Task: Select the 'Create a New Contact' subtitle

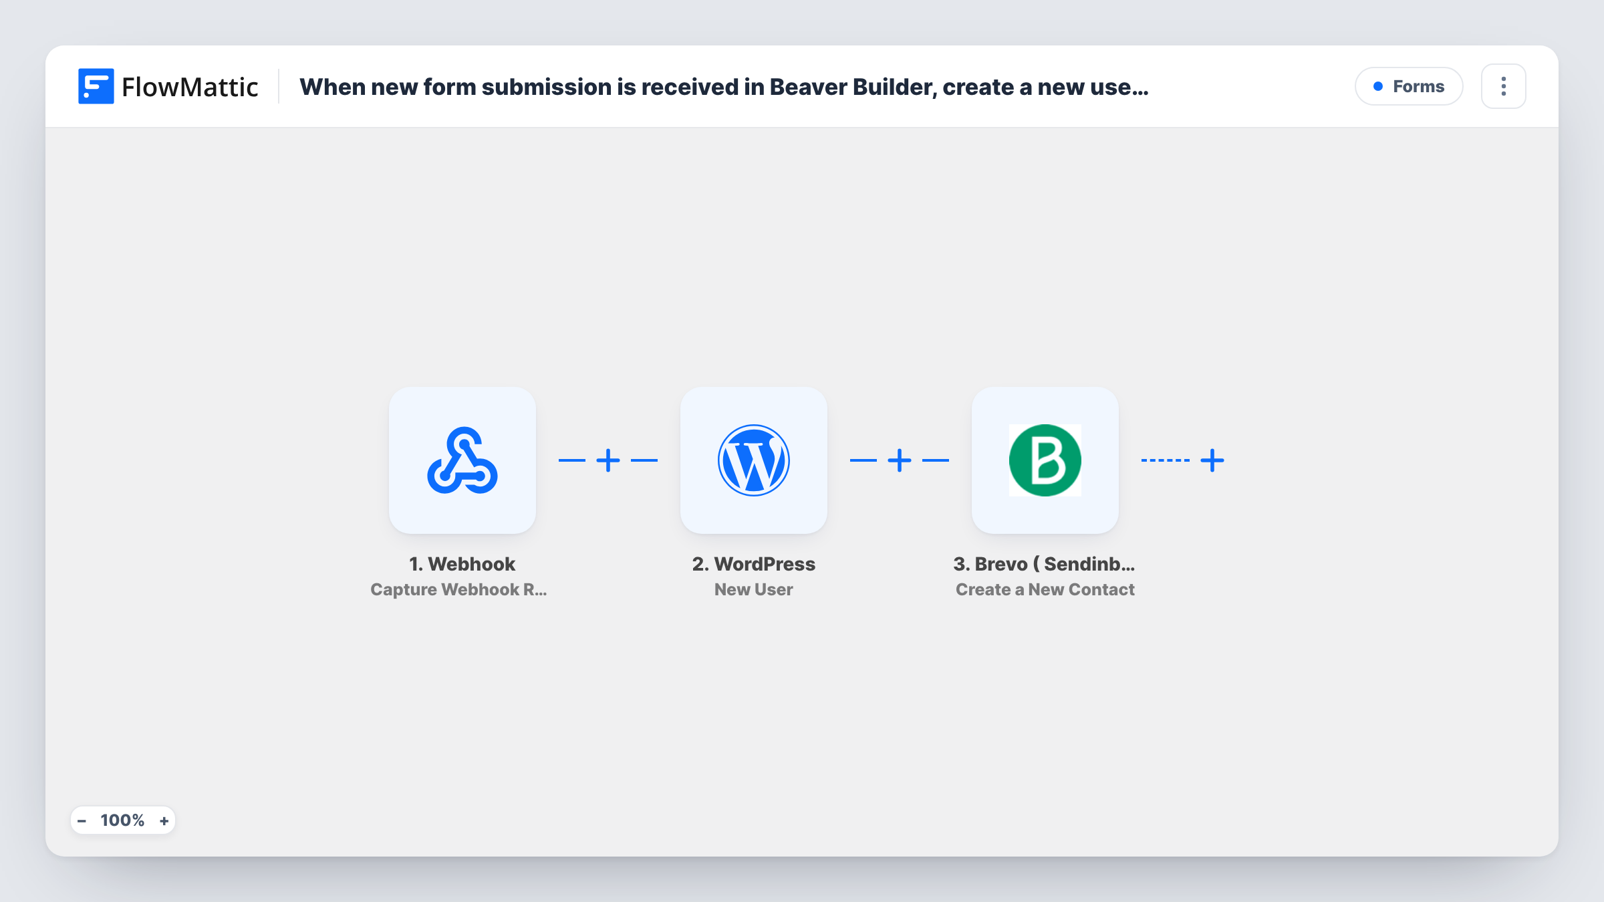Action: pos(1045,589)
